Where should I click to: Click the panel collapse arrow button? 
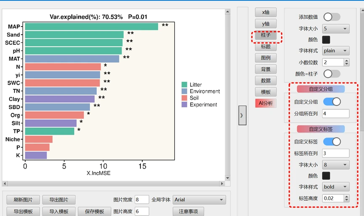(x=242, y=115)
